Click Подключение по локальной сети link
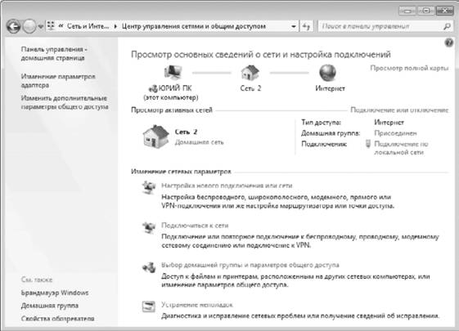The width and height of the screenshot is (459, 331). pyautogui.click(x=402, y=148)
